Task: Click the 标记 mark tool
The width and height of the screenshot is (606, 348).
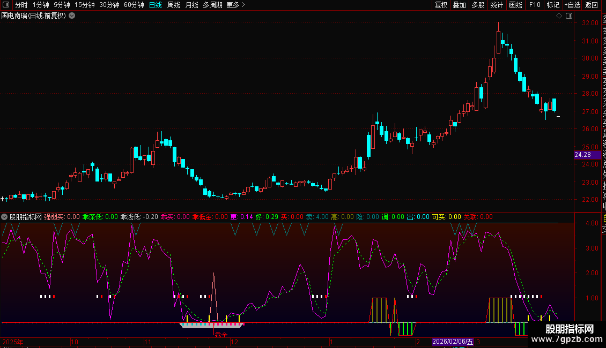Action: point(552,5)
